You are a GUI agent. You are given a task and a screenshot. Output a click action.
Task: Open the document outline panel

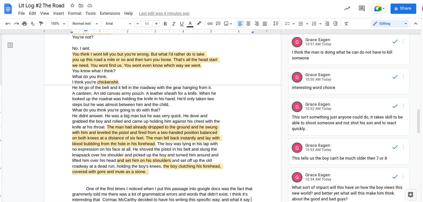[10, 45]
